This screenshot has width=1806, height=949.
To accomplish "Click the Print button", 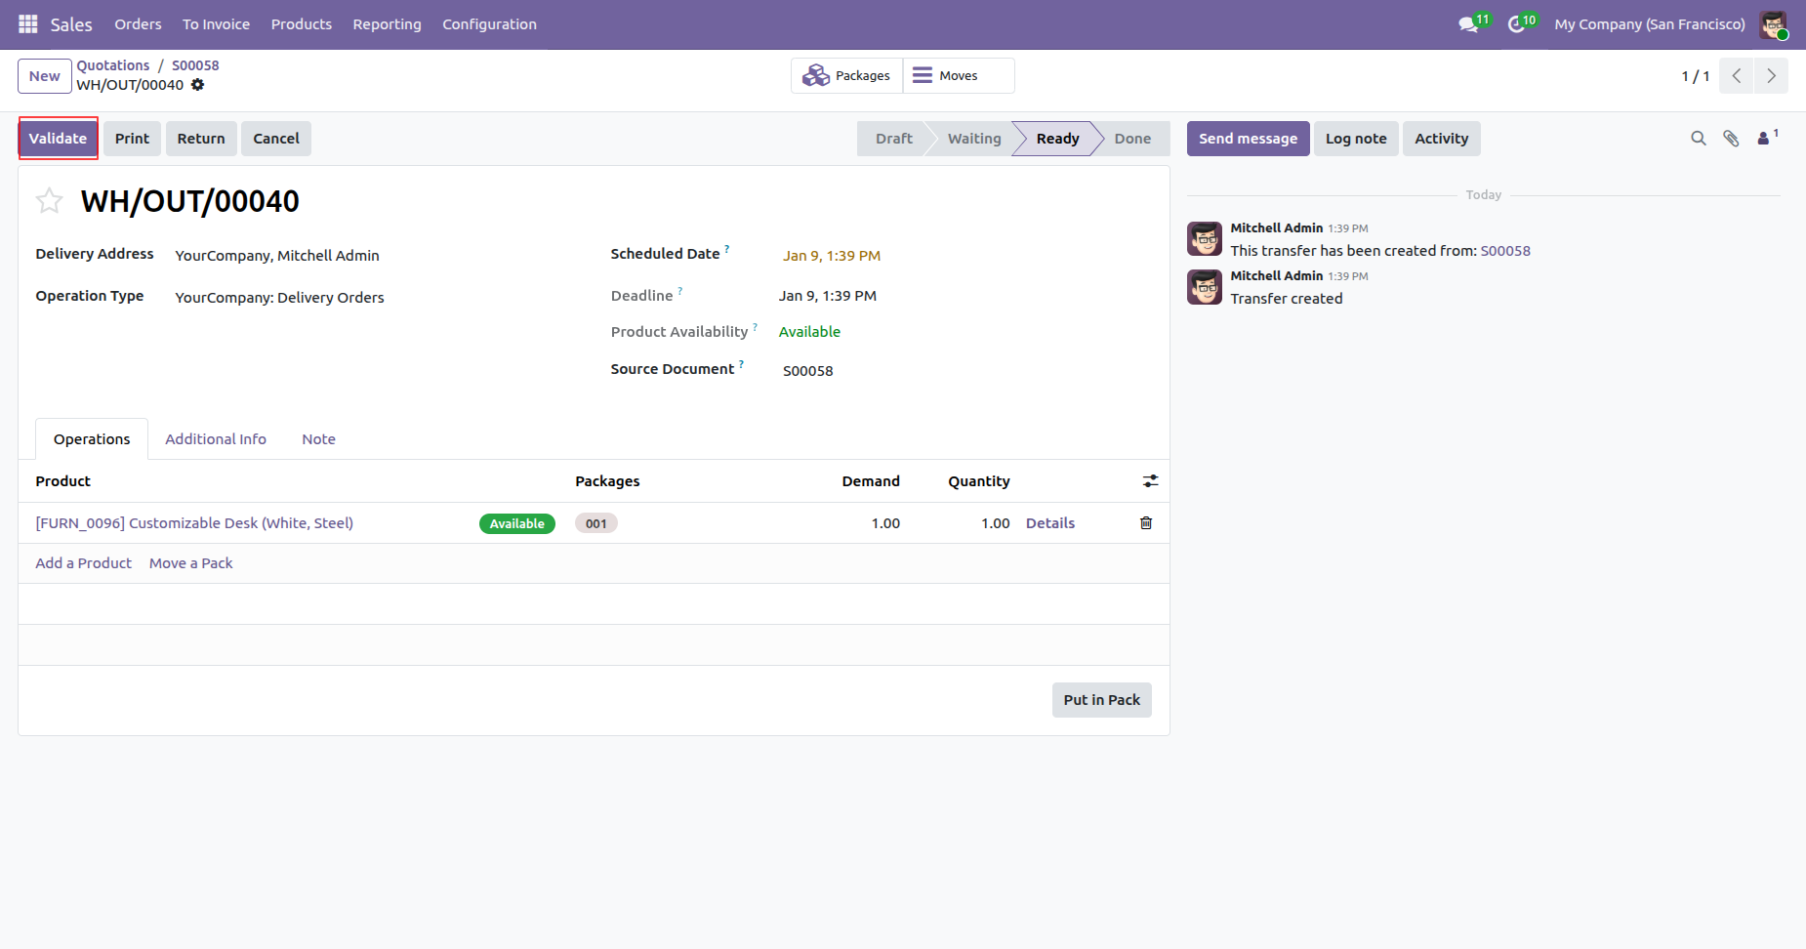I will 132,139.
